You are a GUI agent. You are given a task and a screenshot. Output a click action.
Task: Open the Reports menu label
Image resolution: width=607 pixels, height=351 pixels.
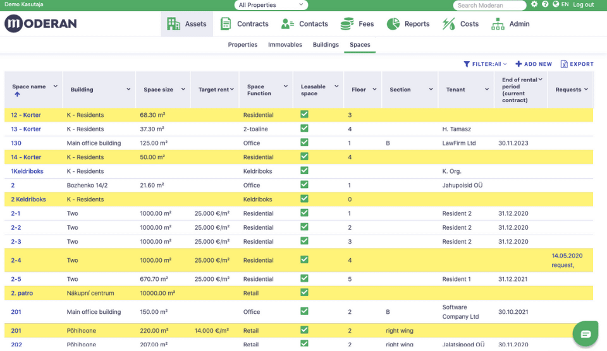[x=417, y=23]
